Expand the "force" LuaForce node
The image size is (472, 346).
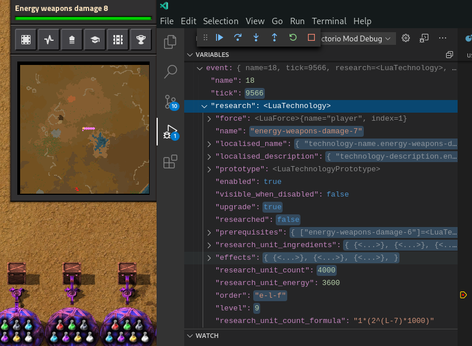click(209, 119)
